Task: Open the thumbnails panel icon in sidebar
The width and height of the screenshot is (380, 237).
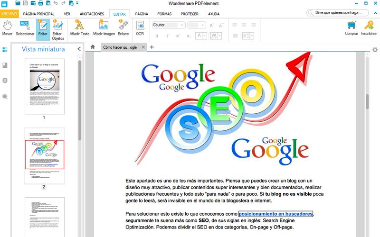Action: 5,50
